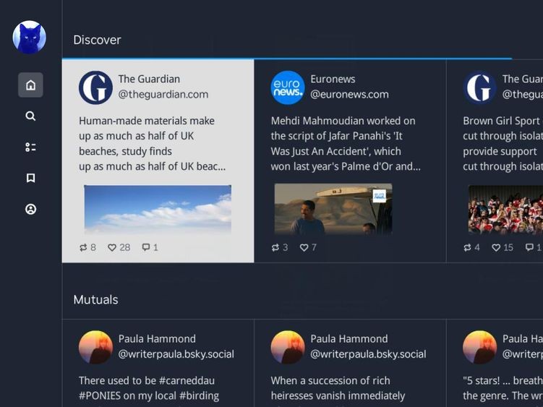Open the Bookmarks icon in sidebar
The width and height of the screenshot is (543, 407).
click(x=30, y=178)
